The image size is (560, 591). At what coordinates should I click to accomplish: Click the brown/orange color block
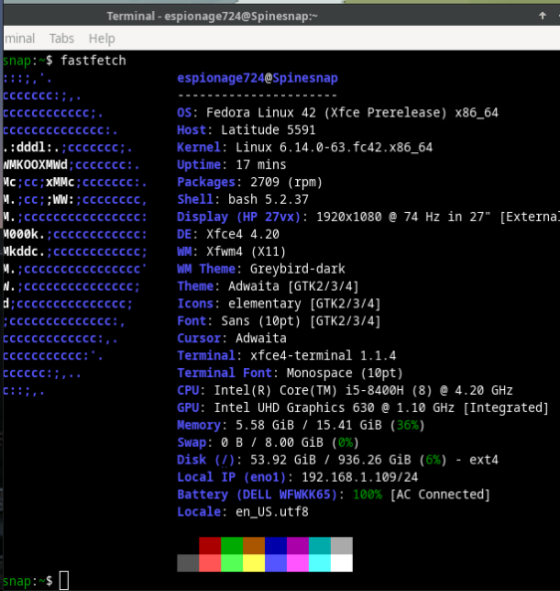point(254,546)
